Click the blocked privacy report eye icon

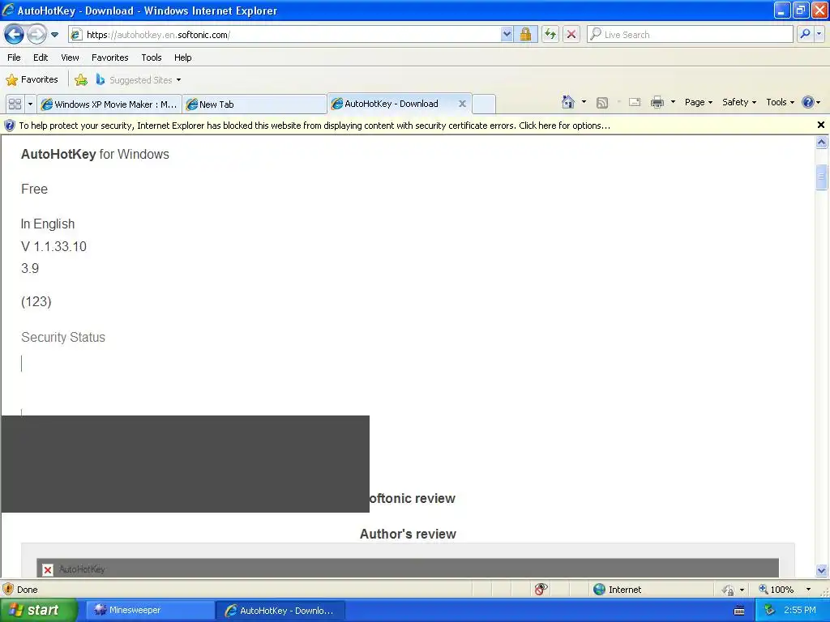(541, 590)
